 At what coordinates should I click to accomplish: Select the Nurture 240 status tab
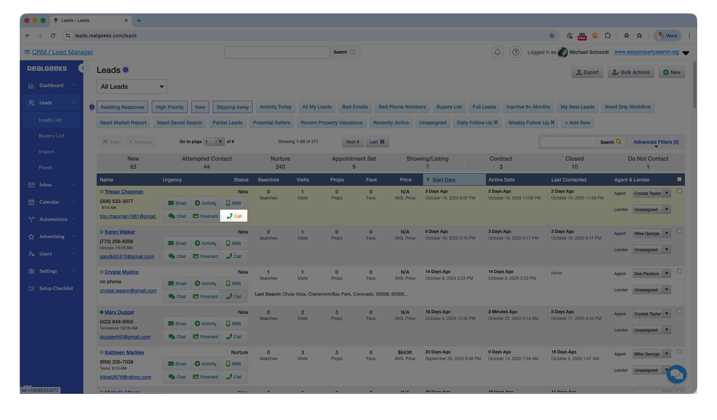(x=280, y=162)
